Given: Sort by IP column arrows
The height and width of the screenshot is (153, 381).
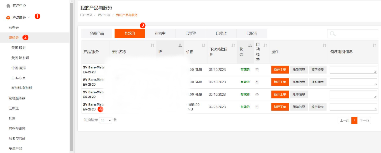Looking at the screenshot, I should coord(180,46).
